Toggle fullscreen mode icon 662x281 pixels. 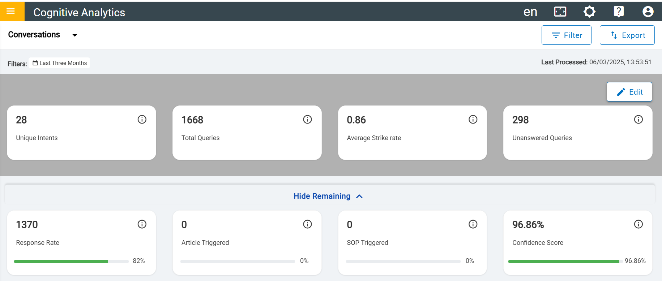[560, 12]
